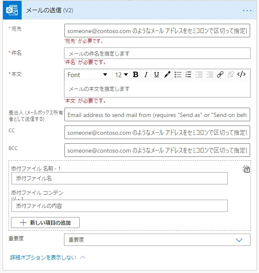Focus the BCC address field
The image size is (259, 273).
[x=157, y=150]
